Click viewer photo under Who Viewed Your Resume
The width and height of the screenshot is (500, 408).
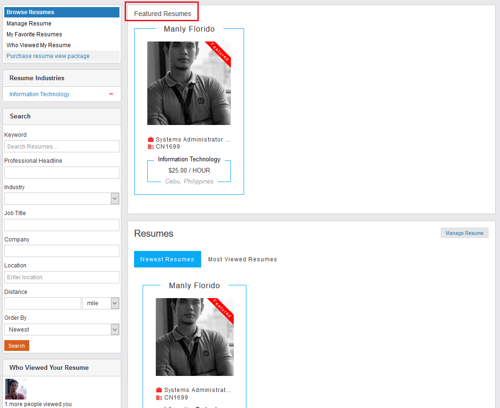click(x=16, y=389)
